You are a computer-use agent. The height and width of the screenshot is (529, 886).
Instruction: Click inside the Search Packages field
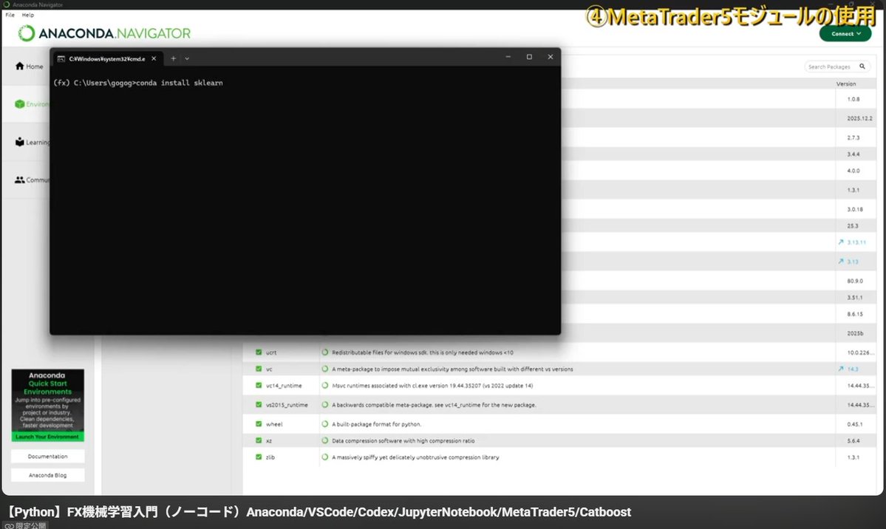point(828,66)
